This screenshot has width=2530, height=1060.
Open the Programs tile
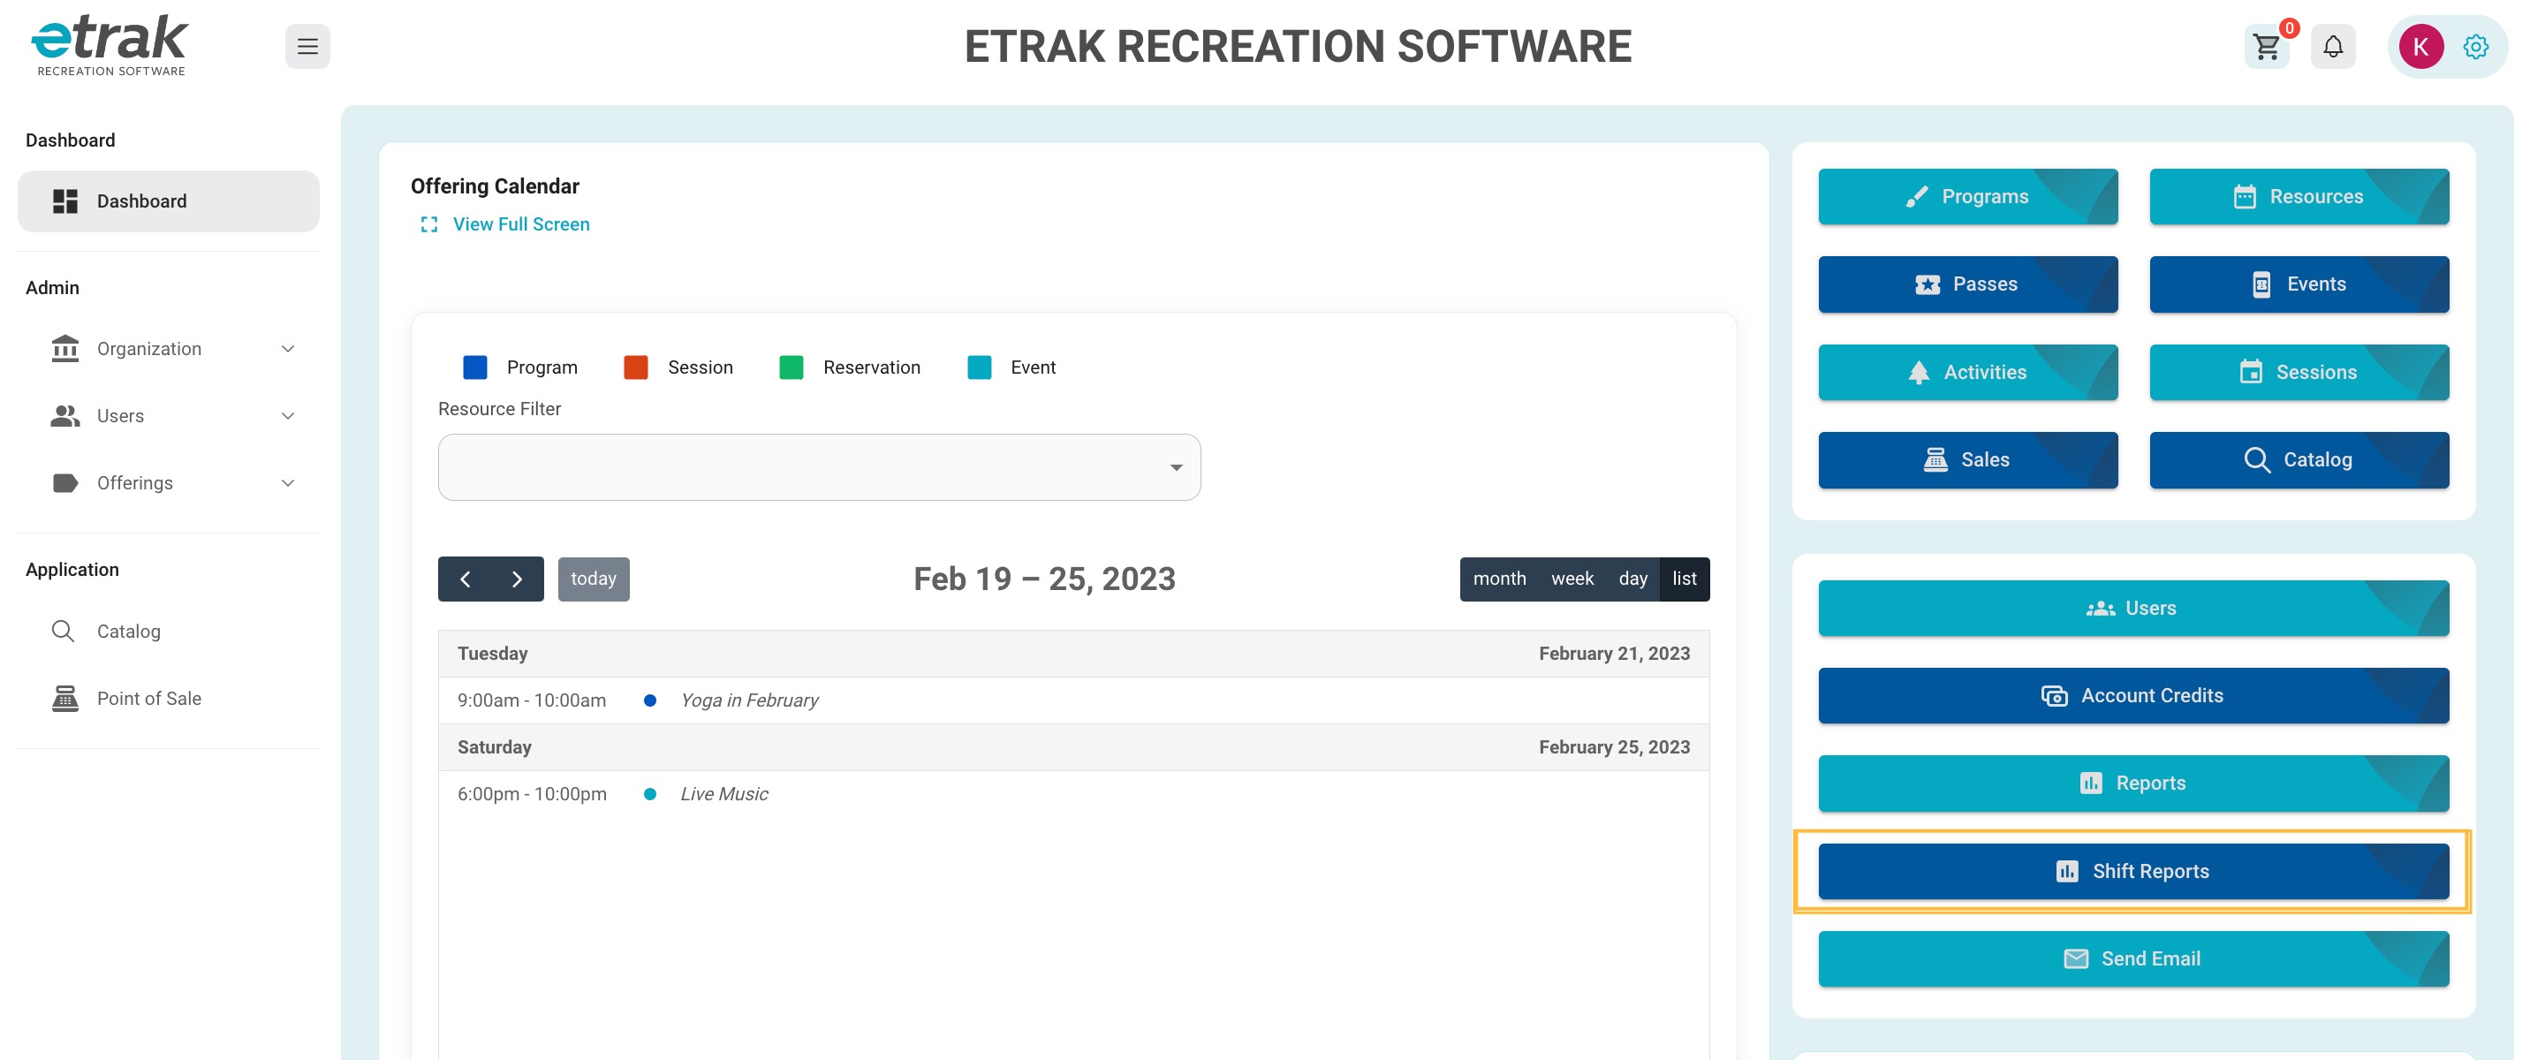click(1968, 196)
